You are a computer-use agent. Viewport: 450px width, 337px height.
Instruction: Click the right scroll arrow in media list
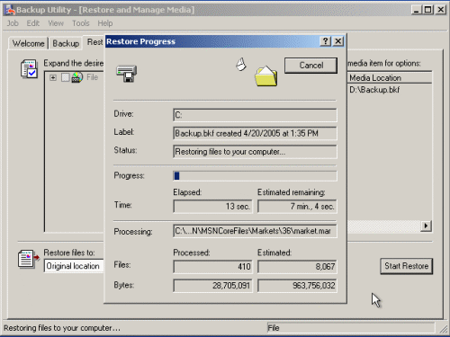(x=426, y=226)
